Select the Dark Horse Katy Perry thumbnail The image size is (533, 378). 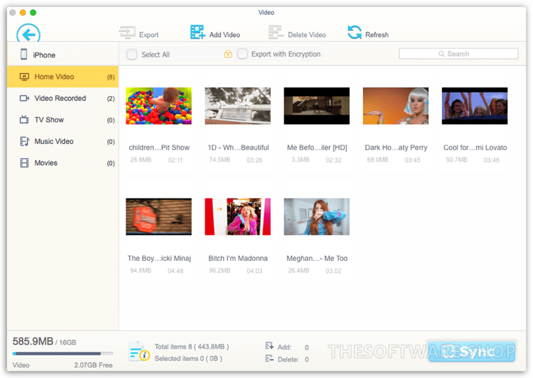click(x=396, y=106)
